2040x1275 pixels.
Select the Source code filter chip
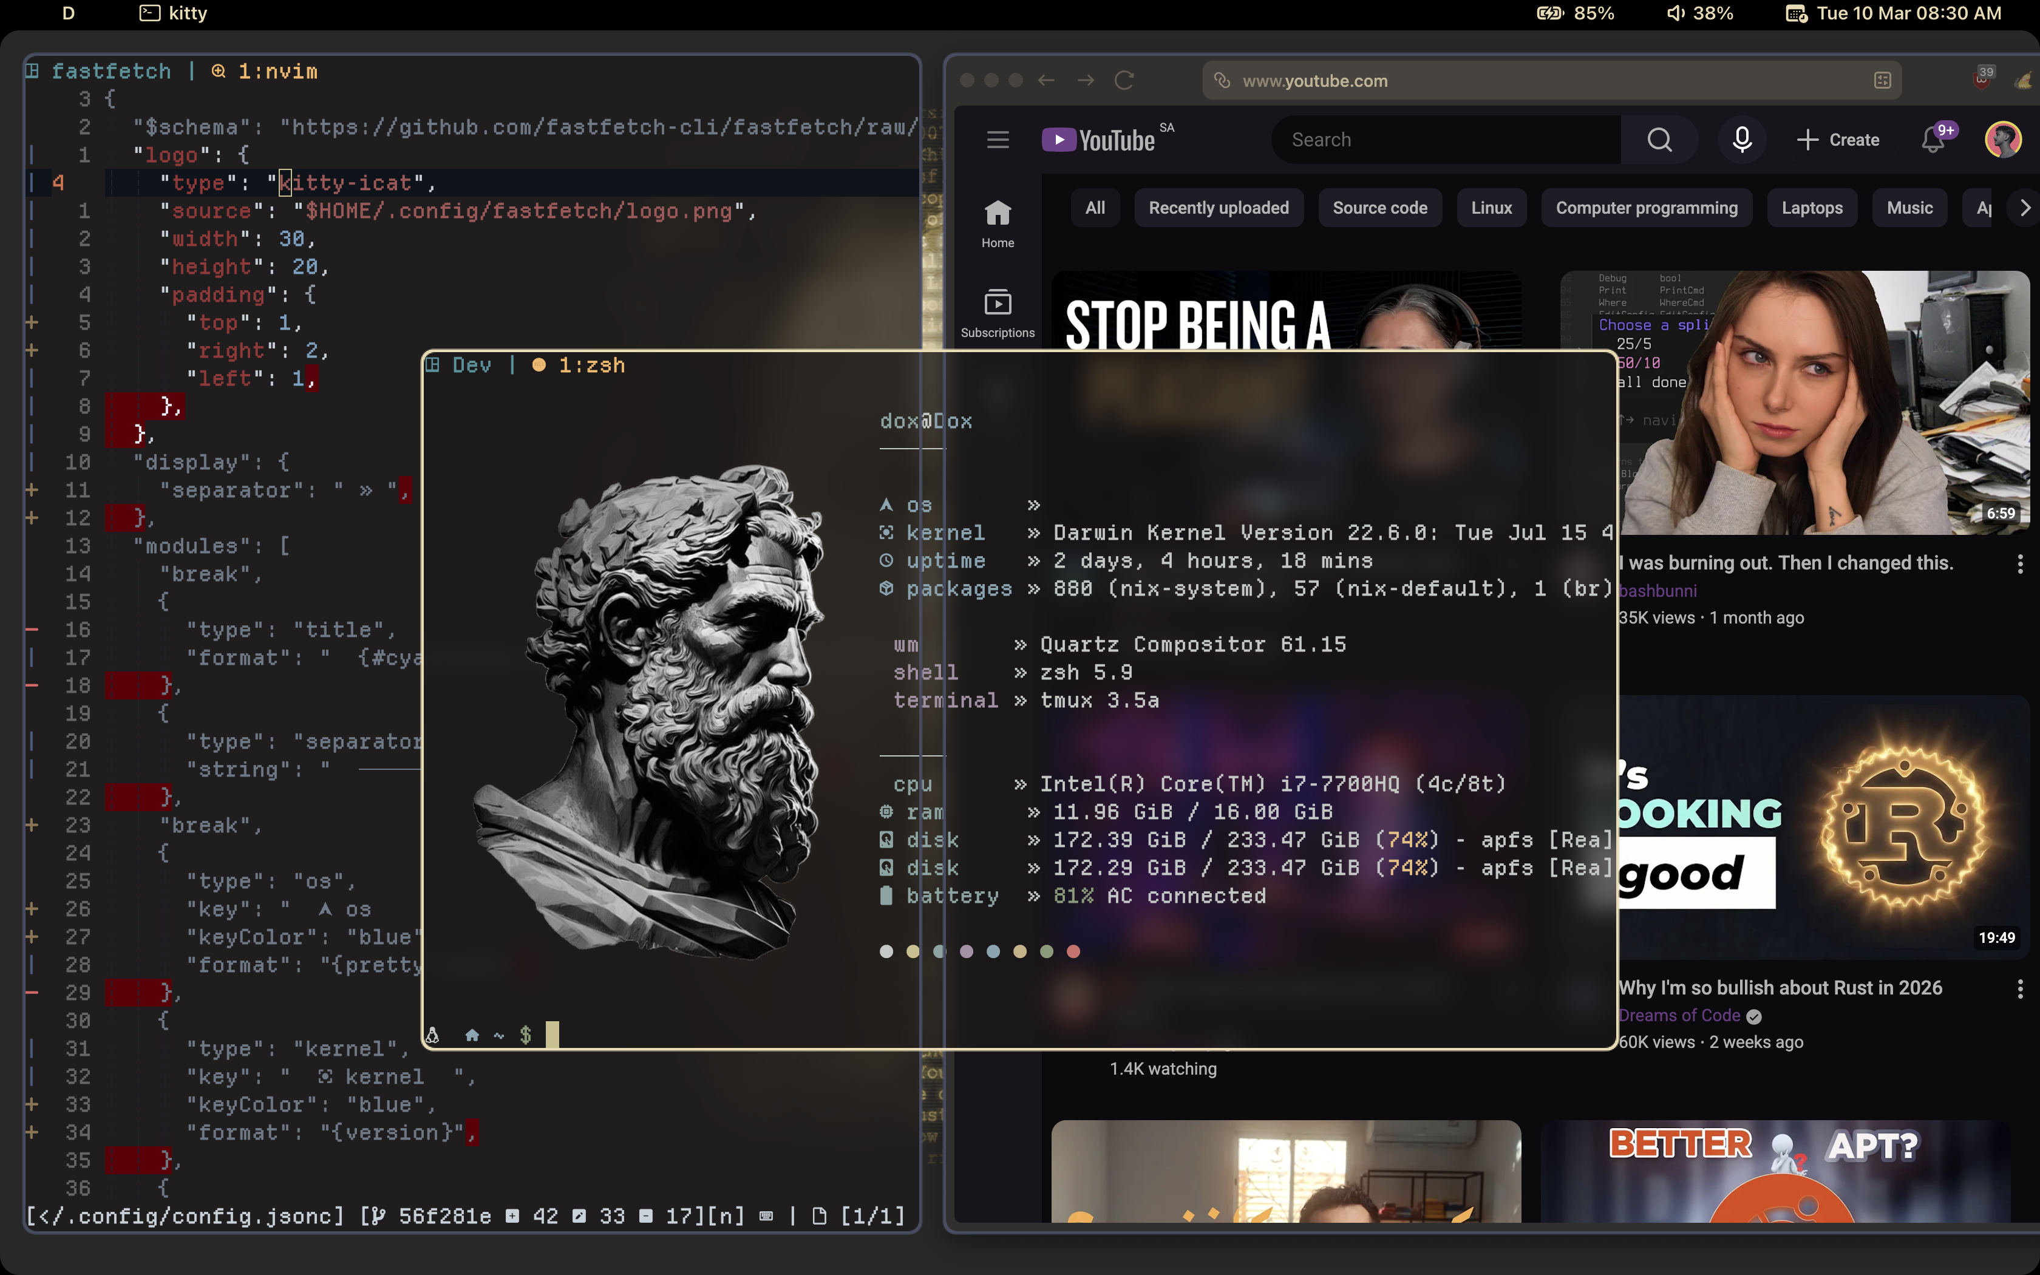point(1379,208)
